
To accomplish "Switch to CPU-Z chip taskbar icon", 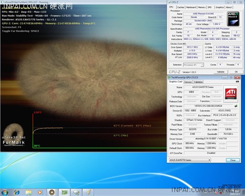I will 76,192.
